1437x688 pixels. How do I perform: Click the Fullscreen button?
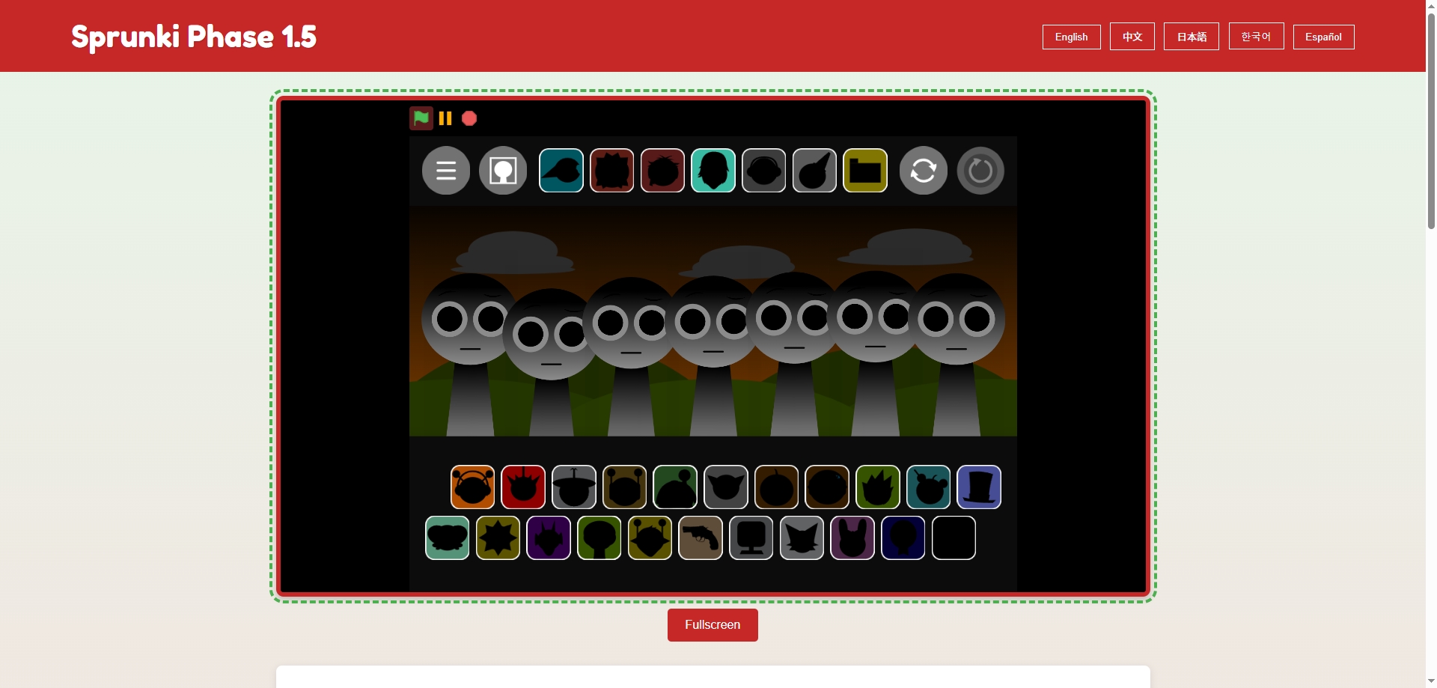tap(712, 624)
